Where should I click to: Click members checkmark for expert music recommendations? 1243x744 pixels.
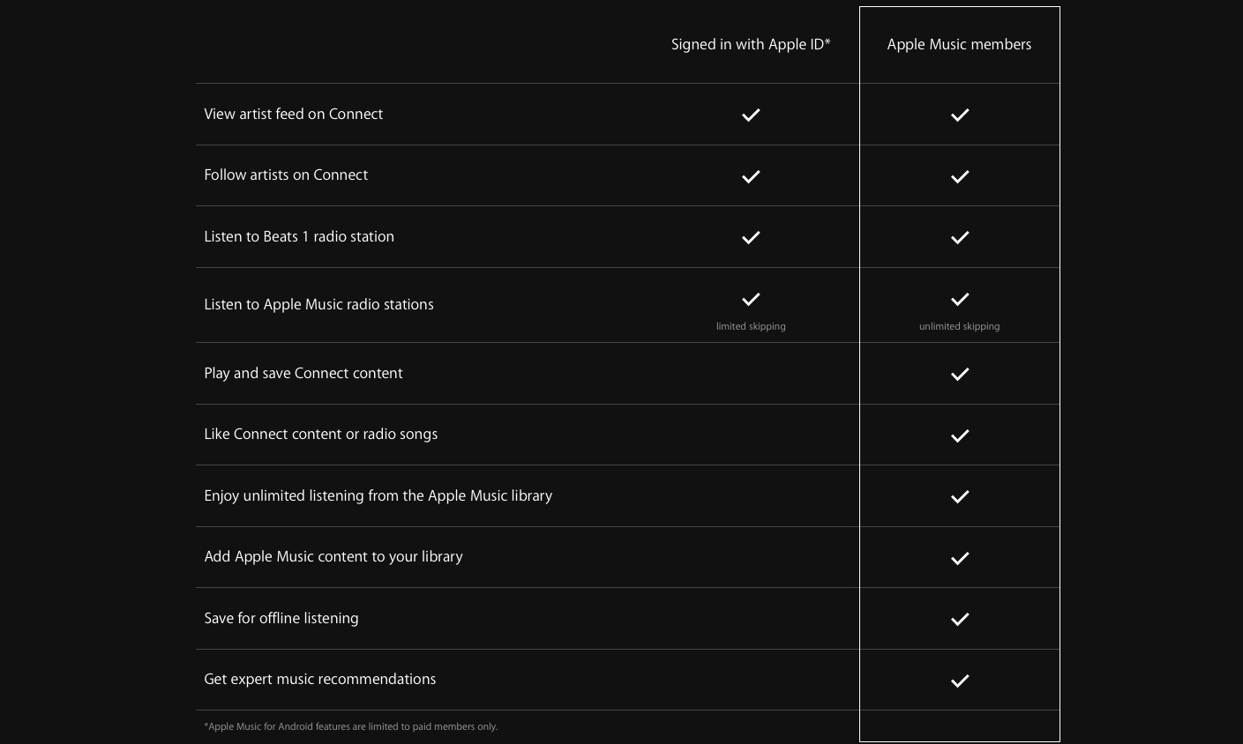tap(960, 681)
